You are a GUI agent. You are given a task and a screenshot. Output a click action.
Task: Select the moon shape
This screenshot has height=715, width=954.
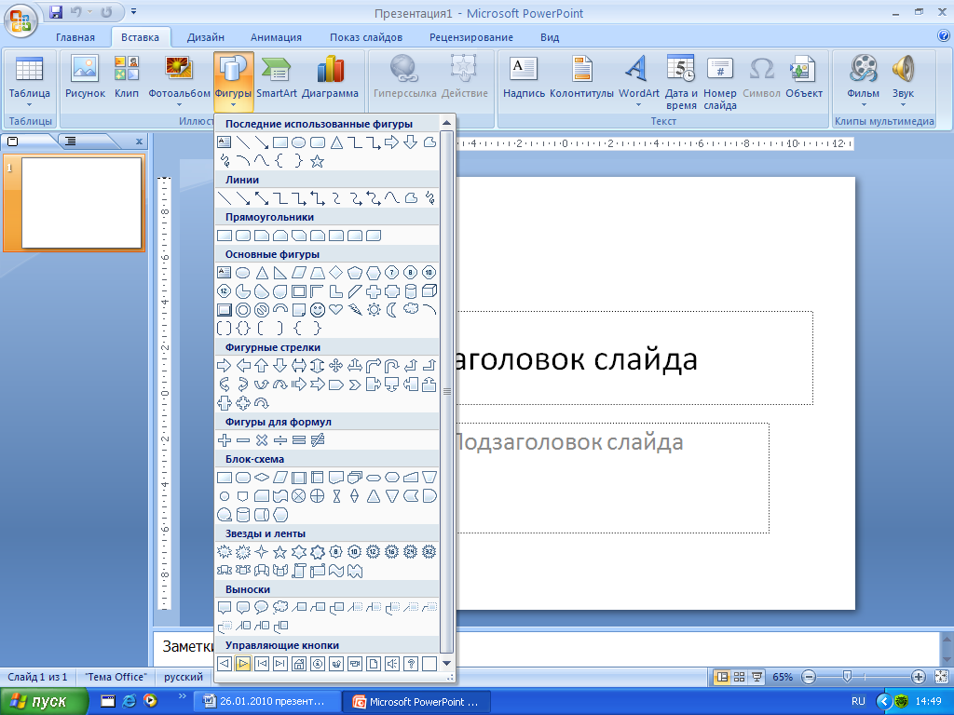392,309
